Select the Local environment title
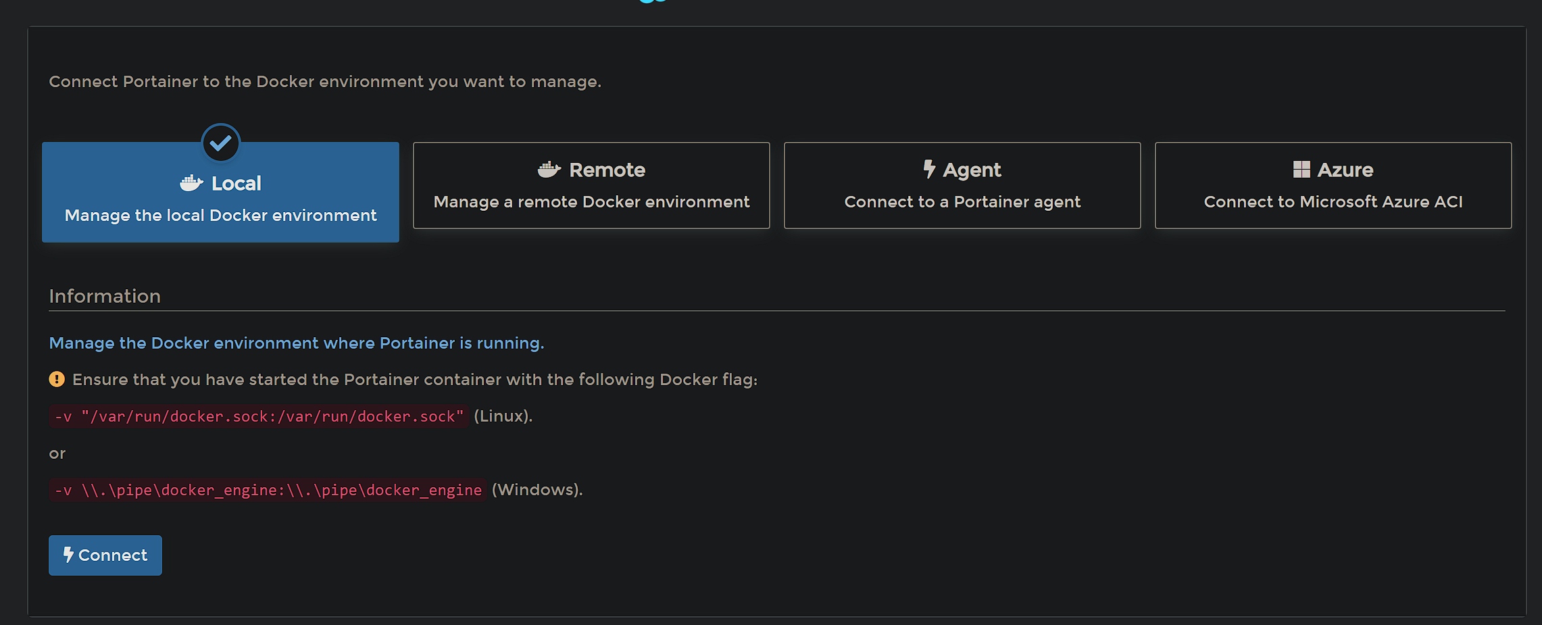 coord(237,183)
